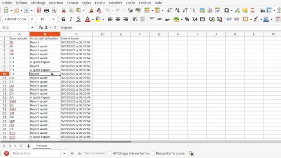Screen dimensions: 281x158
Task: Click Tout rechercher button
Action: (x=94, y=153)
